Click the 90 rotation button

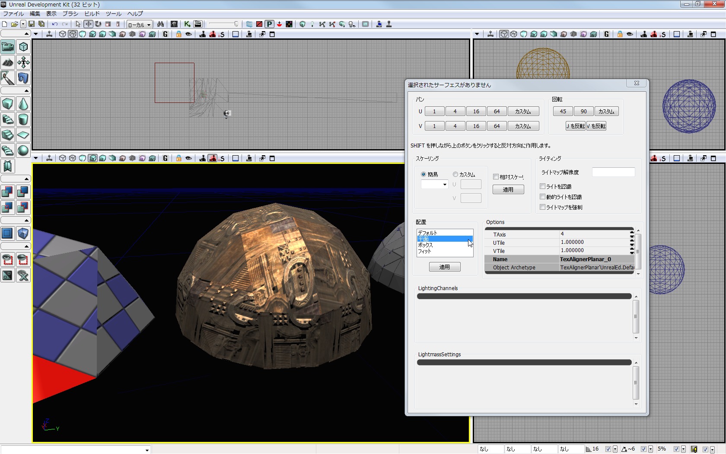[583, 111]
